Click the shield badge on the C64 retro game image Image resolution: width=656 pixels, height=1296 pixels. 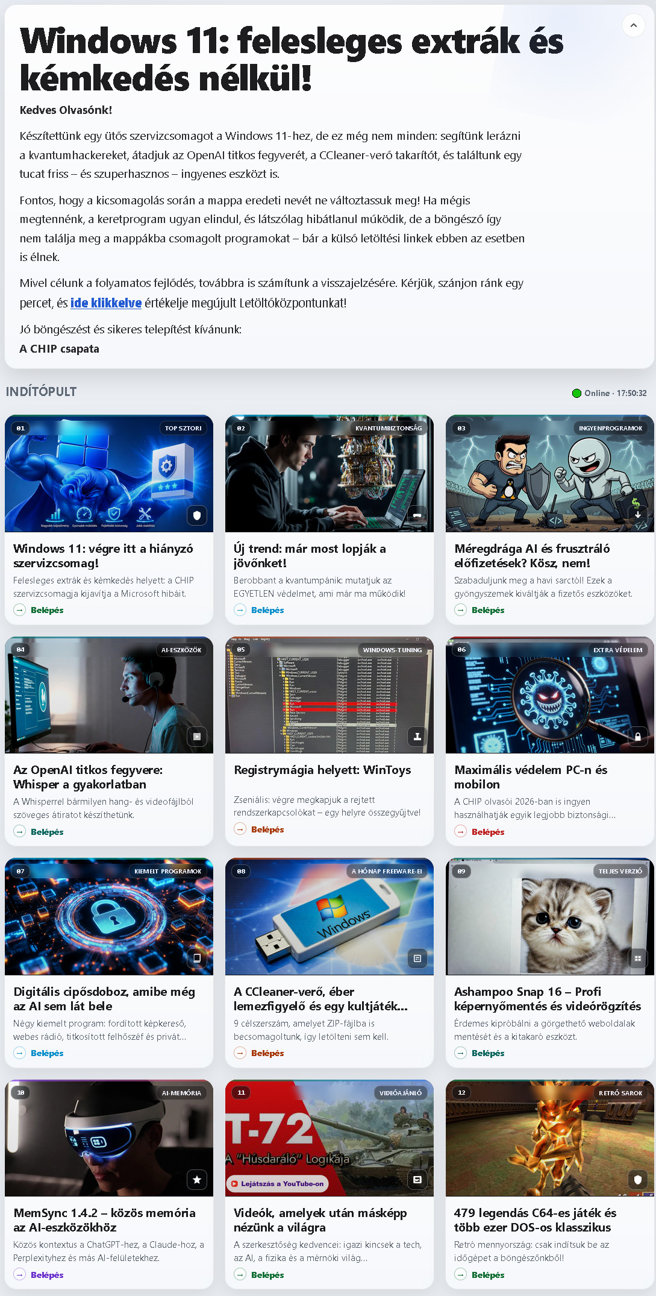(x=637, y=1179)
